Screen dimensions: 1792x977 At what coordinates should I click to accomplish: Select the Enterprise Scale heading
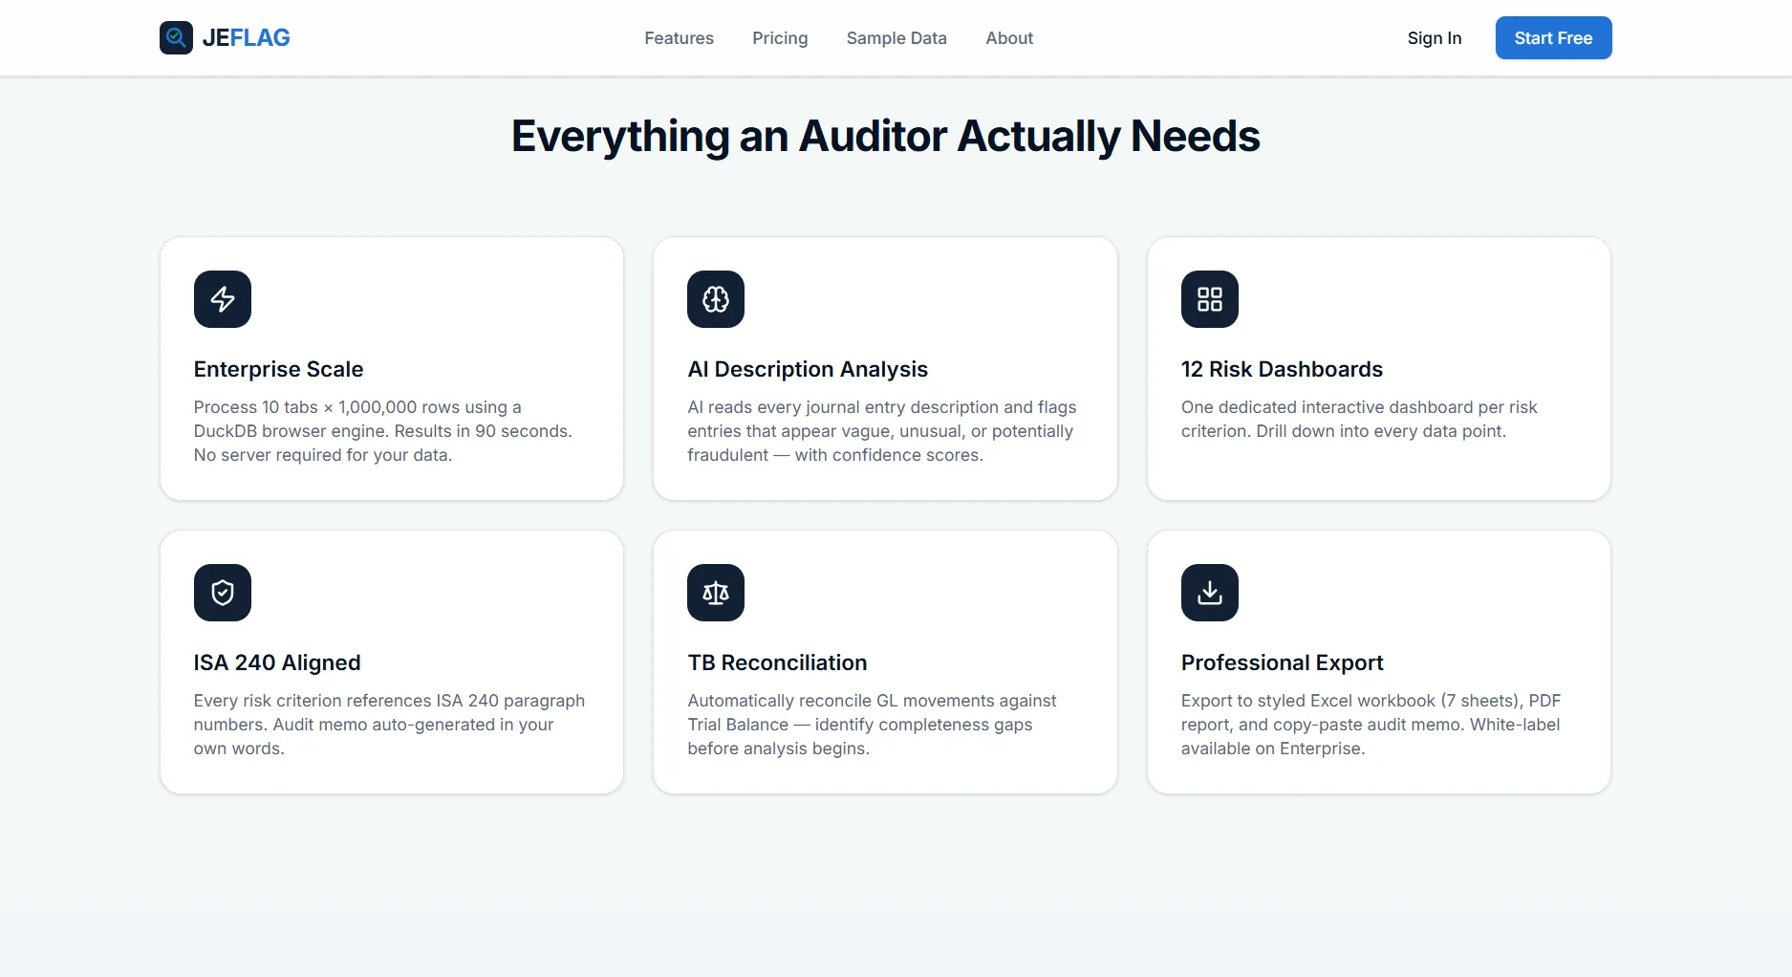278,369
